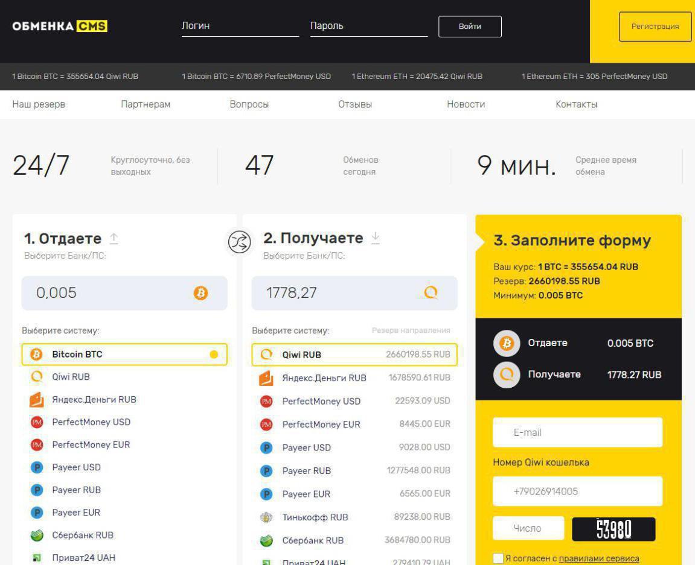
Task: Click the Qiwi icon in the Получаете summary row
Action: [x=507, y=374]
